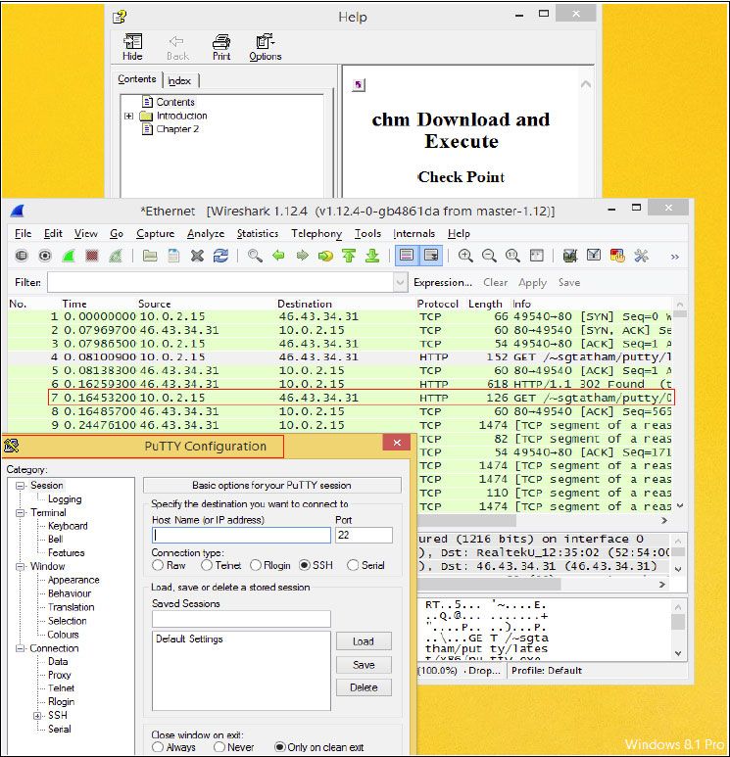The width and height of the screenshot is (730, 757).
Task: Click the Print icon in Help
Action: (221, 46)
